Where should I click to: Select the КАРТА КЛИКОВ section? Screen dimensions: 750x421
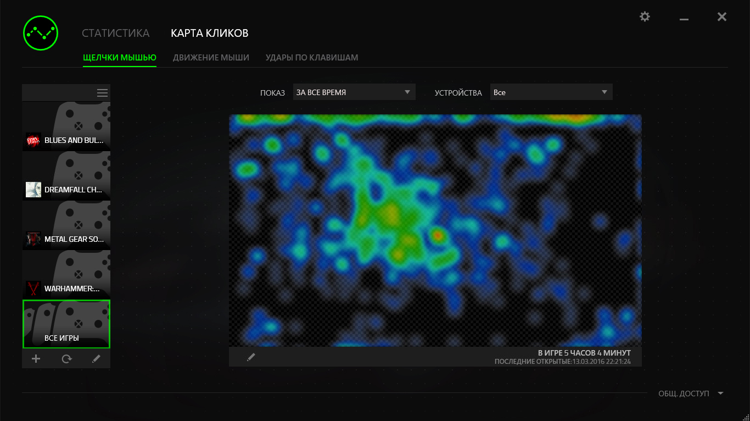click(210, 34)
